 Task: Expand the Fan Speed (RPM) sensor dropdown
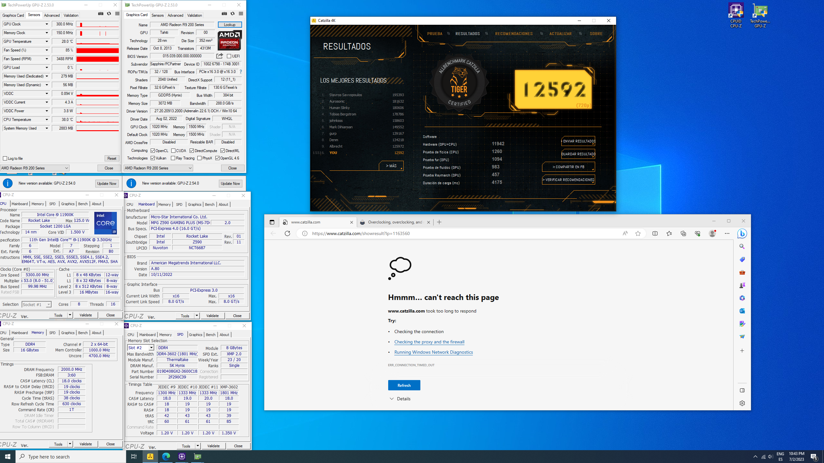tap(47, 59)
